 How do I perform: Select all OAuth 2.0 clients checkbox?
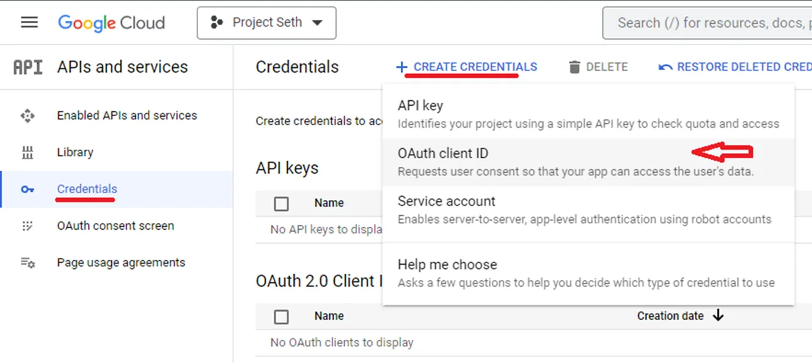(x=281, y=316)
